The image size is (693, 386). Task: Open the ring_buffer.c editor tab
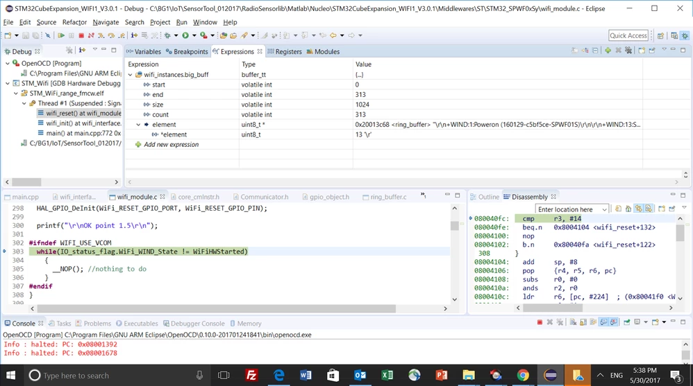click(385, 197)
